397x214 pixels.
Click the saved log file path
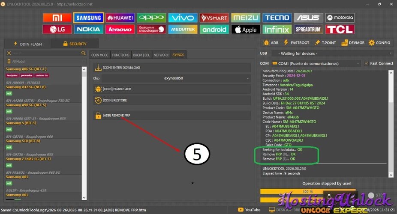(73, 210)
